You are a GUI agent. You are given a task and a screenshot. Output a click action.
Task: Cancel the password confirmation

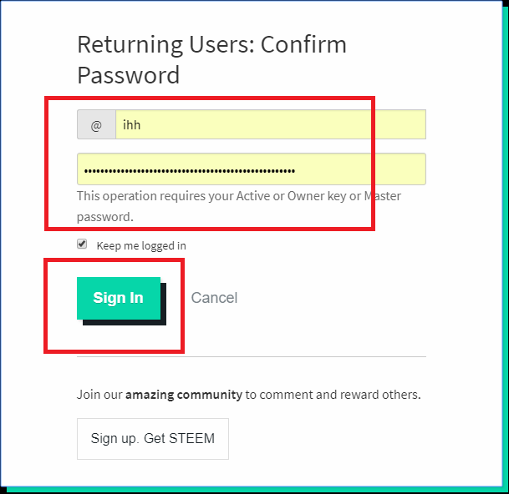(x=214, y=298)
